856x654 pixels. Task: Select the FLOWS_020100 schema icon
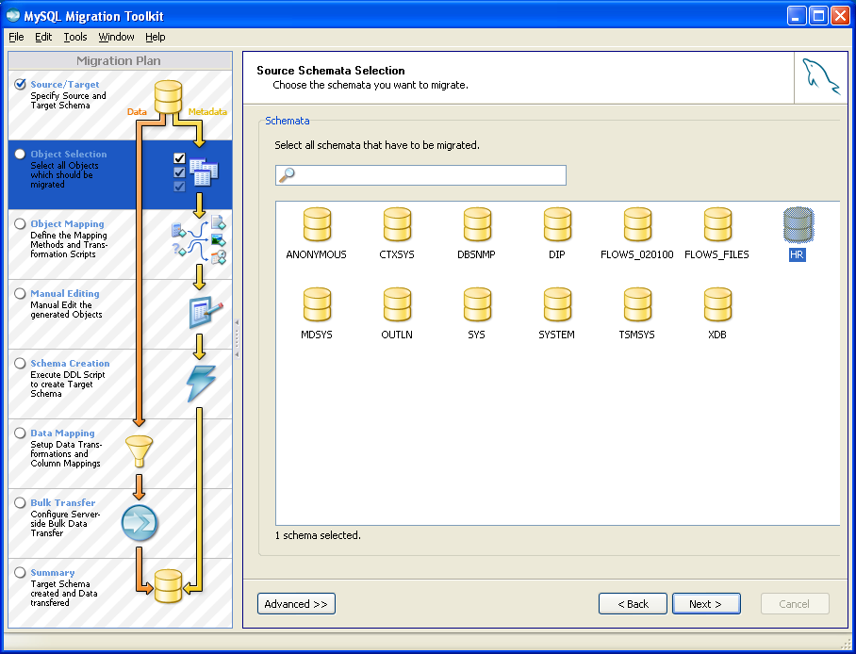pos(637,224)
